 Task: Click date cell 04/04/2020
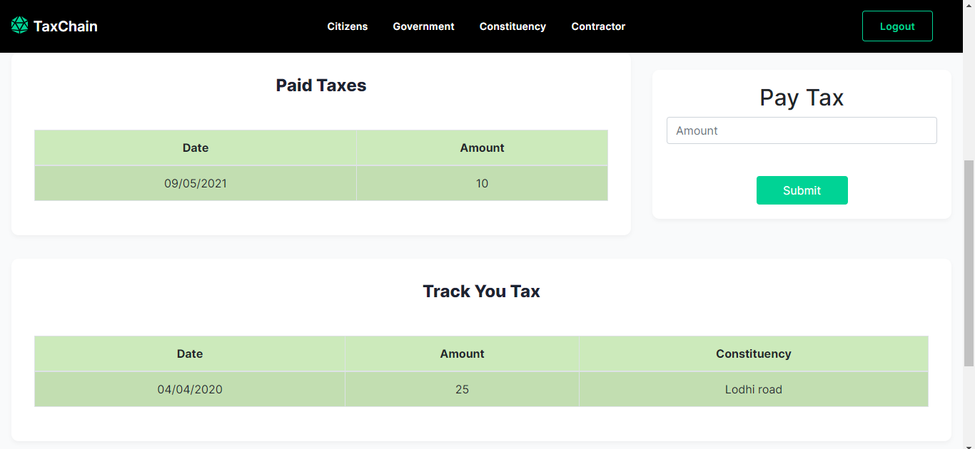coord(190,389)
